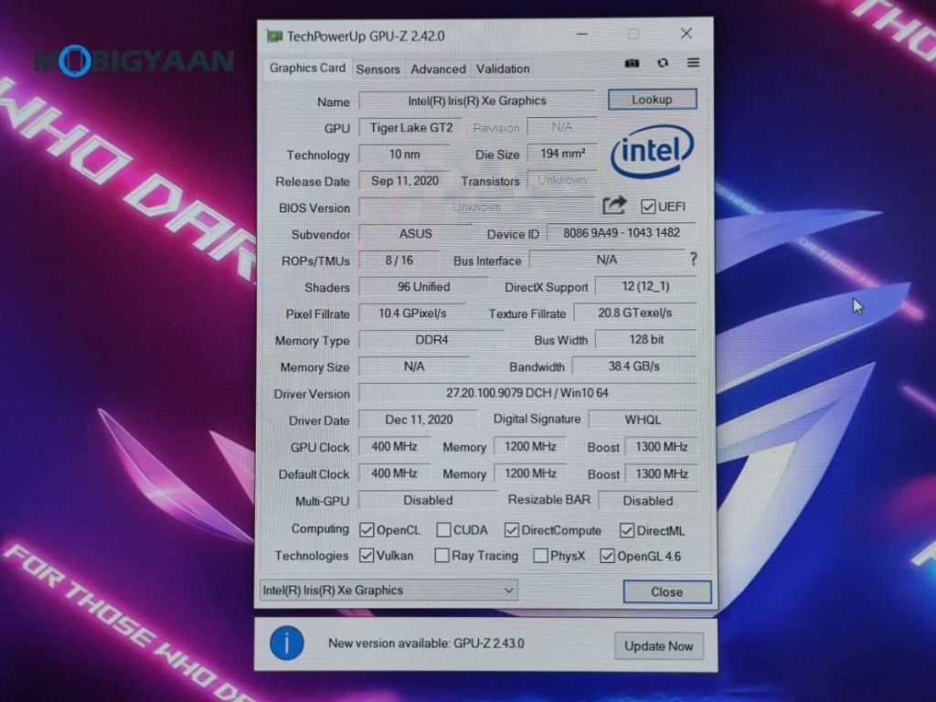Click the Multi-GPU field Disabled
The image size is (936, 702).
coord(428,500)
